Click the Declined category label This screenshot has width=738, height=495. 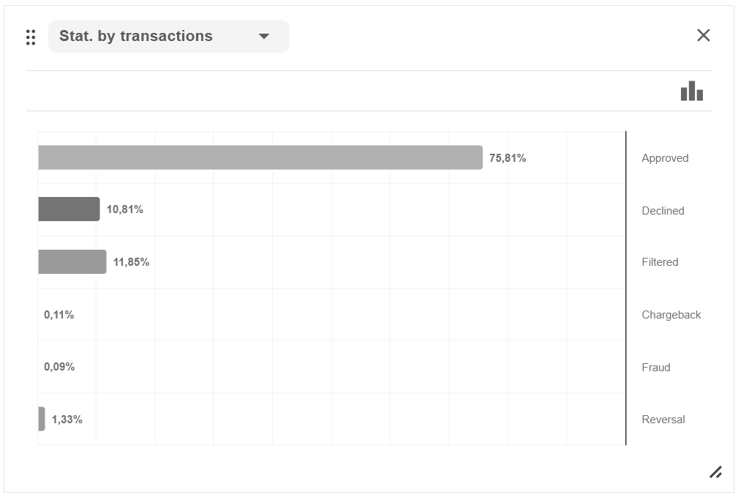(x=663, y=211)
